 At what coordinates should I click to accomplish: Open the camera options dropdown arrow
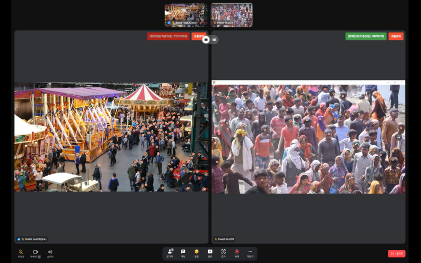pyautogui.click(x=39, y=257)
